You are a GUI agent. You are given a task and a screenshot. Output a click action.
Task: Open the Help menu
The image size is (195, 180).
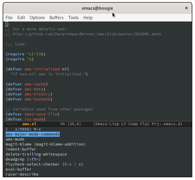click(88, 18)
